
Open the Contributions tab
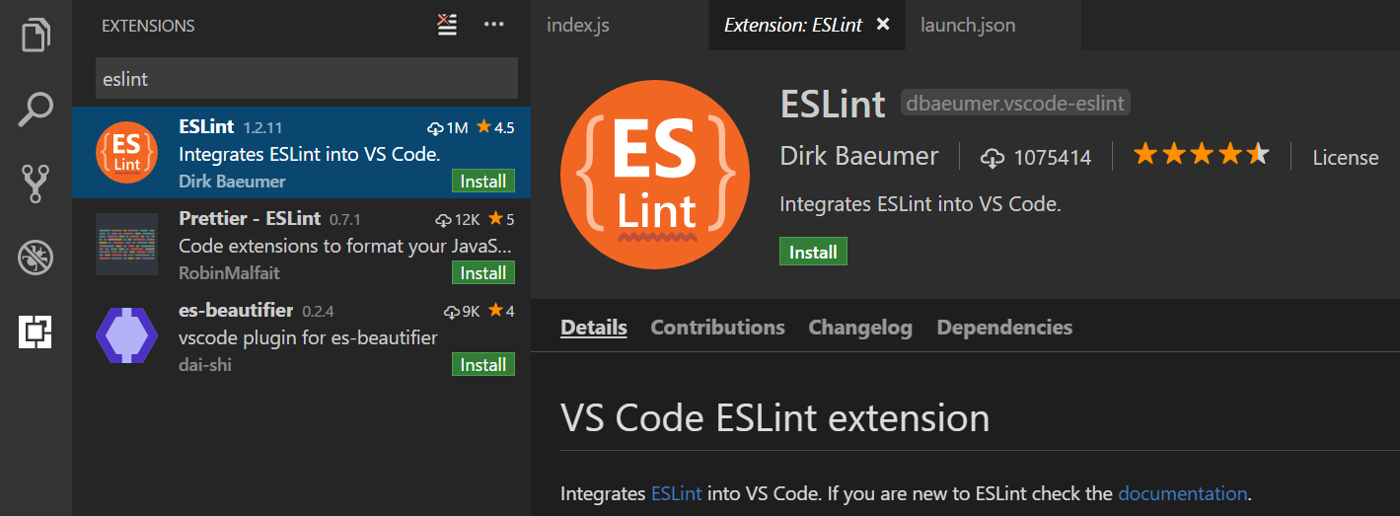(718, 328)
